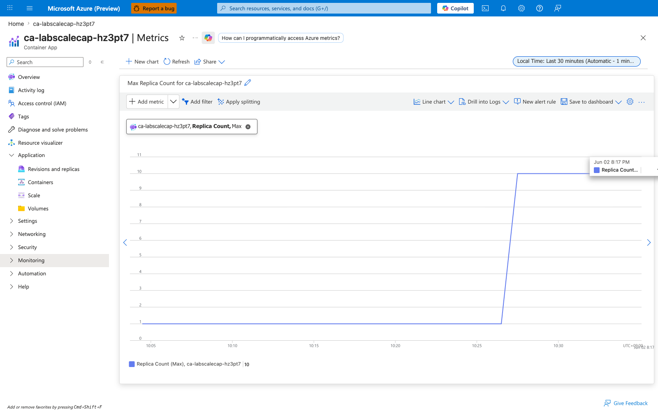Click the New alert rule button

pyautogui.click(x=535, y=102)
